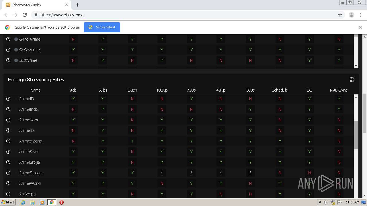
Task: Open info icon for Animes Zone
Action: 8,141
